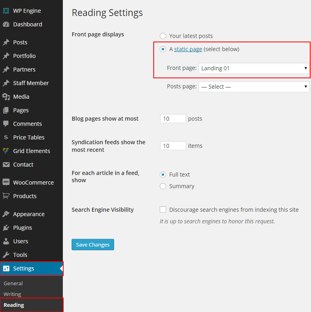Click the WP Engine sidebar icon
311x312 pixels.
click(x=6, y=11)
